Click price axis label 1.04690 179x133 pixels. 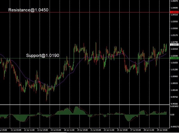coord(174,8)
